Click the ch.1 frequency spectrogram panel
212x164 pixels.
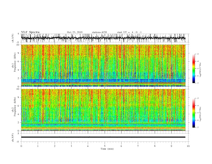[103, 65]
